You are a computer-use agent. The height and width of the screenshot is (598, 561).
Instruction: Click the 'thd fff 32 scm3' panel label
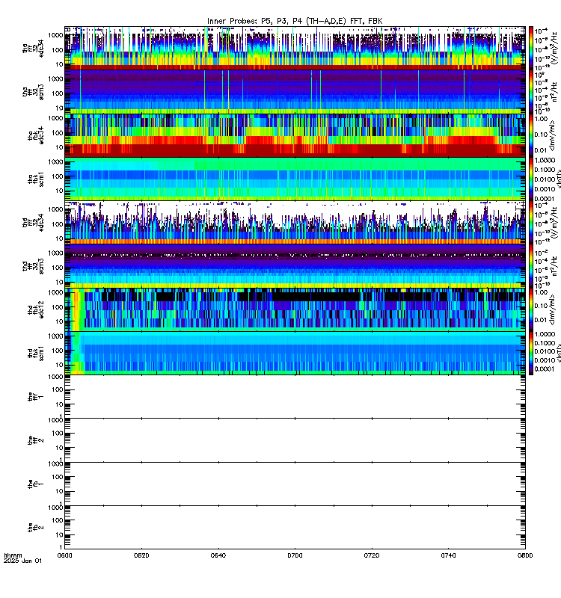33,266
